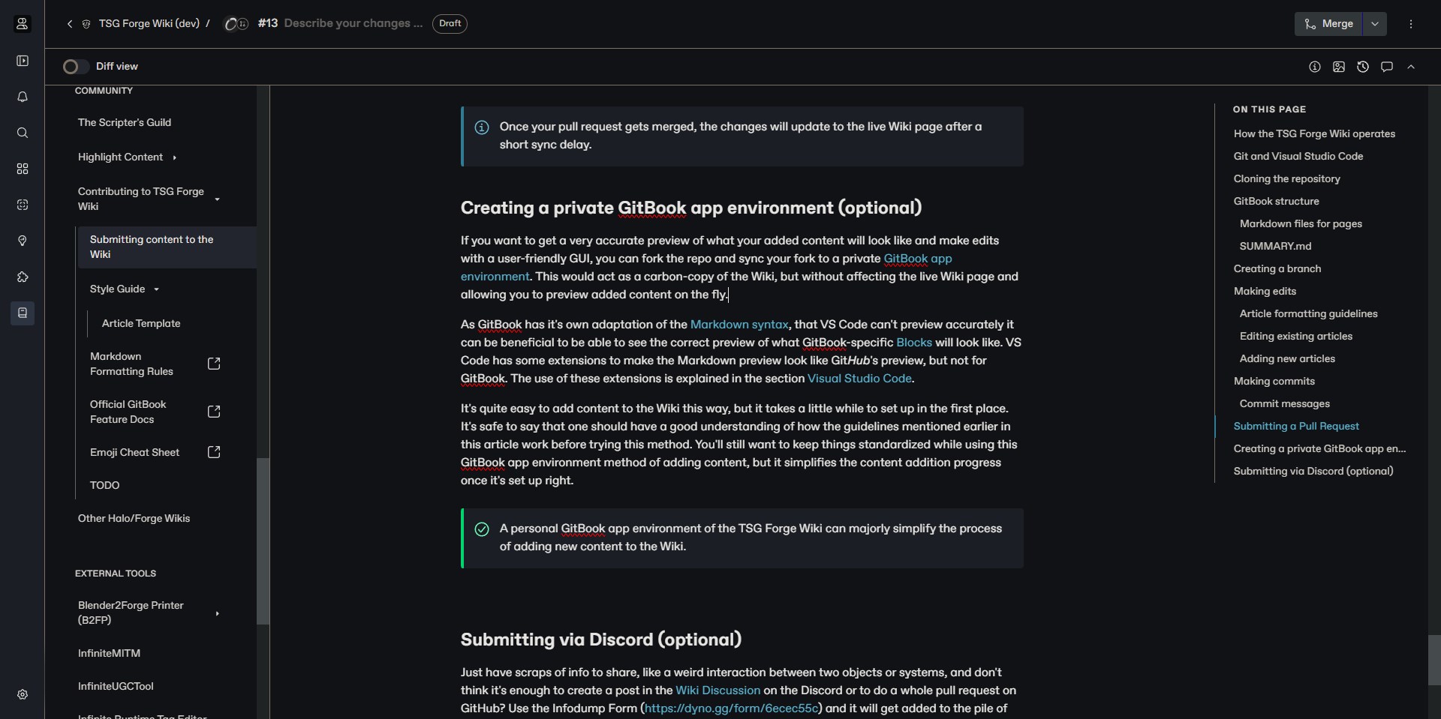Open notifications bell icon
The height and width of the screenshot is (719, 1441).
[23, 97]
